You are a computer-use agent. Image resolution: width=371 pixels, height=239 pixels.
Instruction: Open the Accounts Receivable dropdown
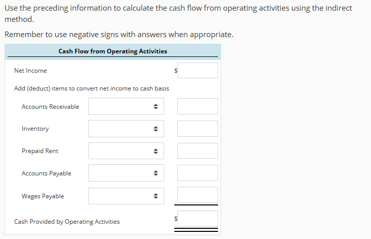tap(126, 106)
